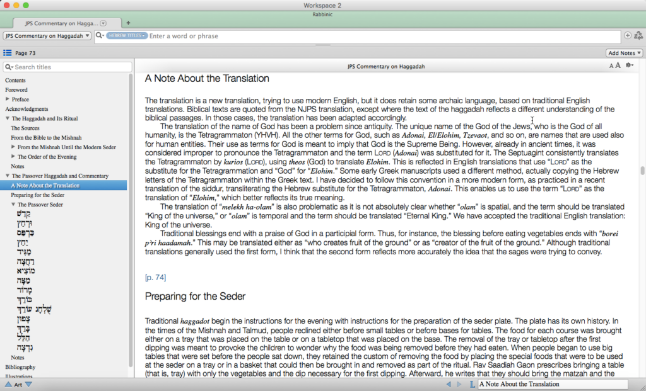Select Acknowledgments in the sidebar

[26, 109]
